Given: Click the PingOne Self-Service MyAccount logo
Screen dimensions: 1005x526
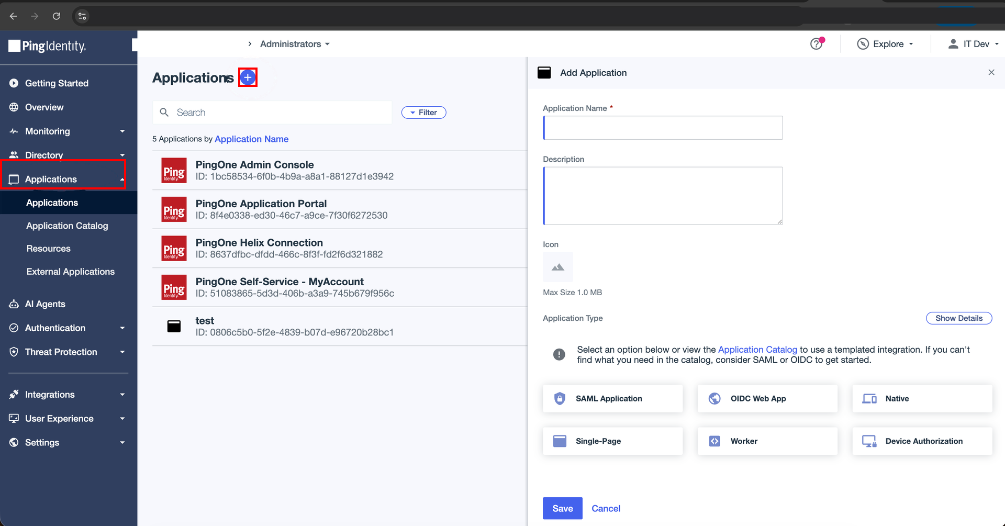Looking at the screenshot, I should 174,287.
